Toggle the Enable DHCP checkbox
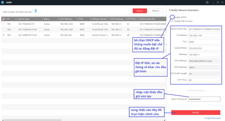Screen dimensions: 225x121 172,17
